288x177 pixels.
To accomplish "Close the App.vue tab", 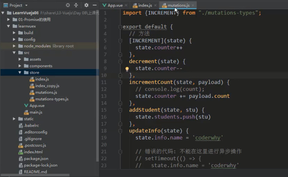I will 126,5.
